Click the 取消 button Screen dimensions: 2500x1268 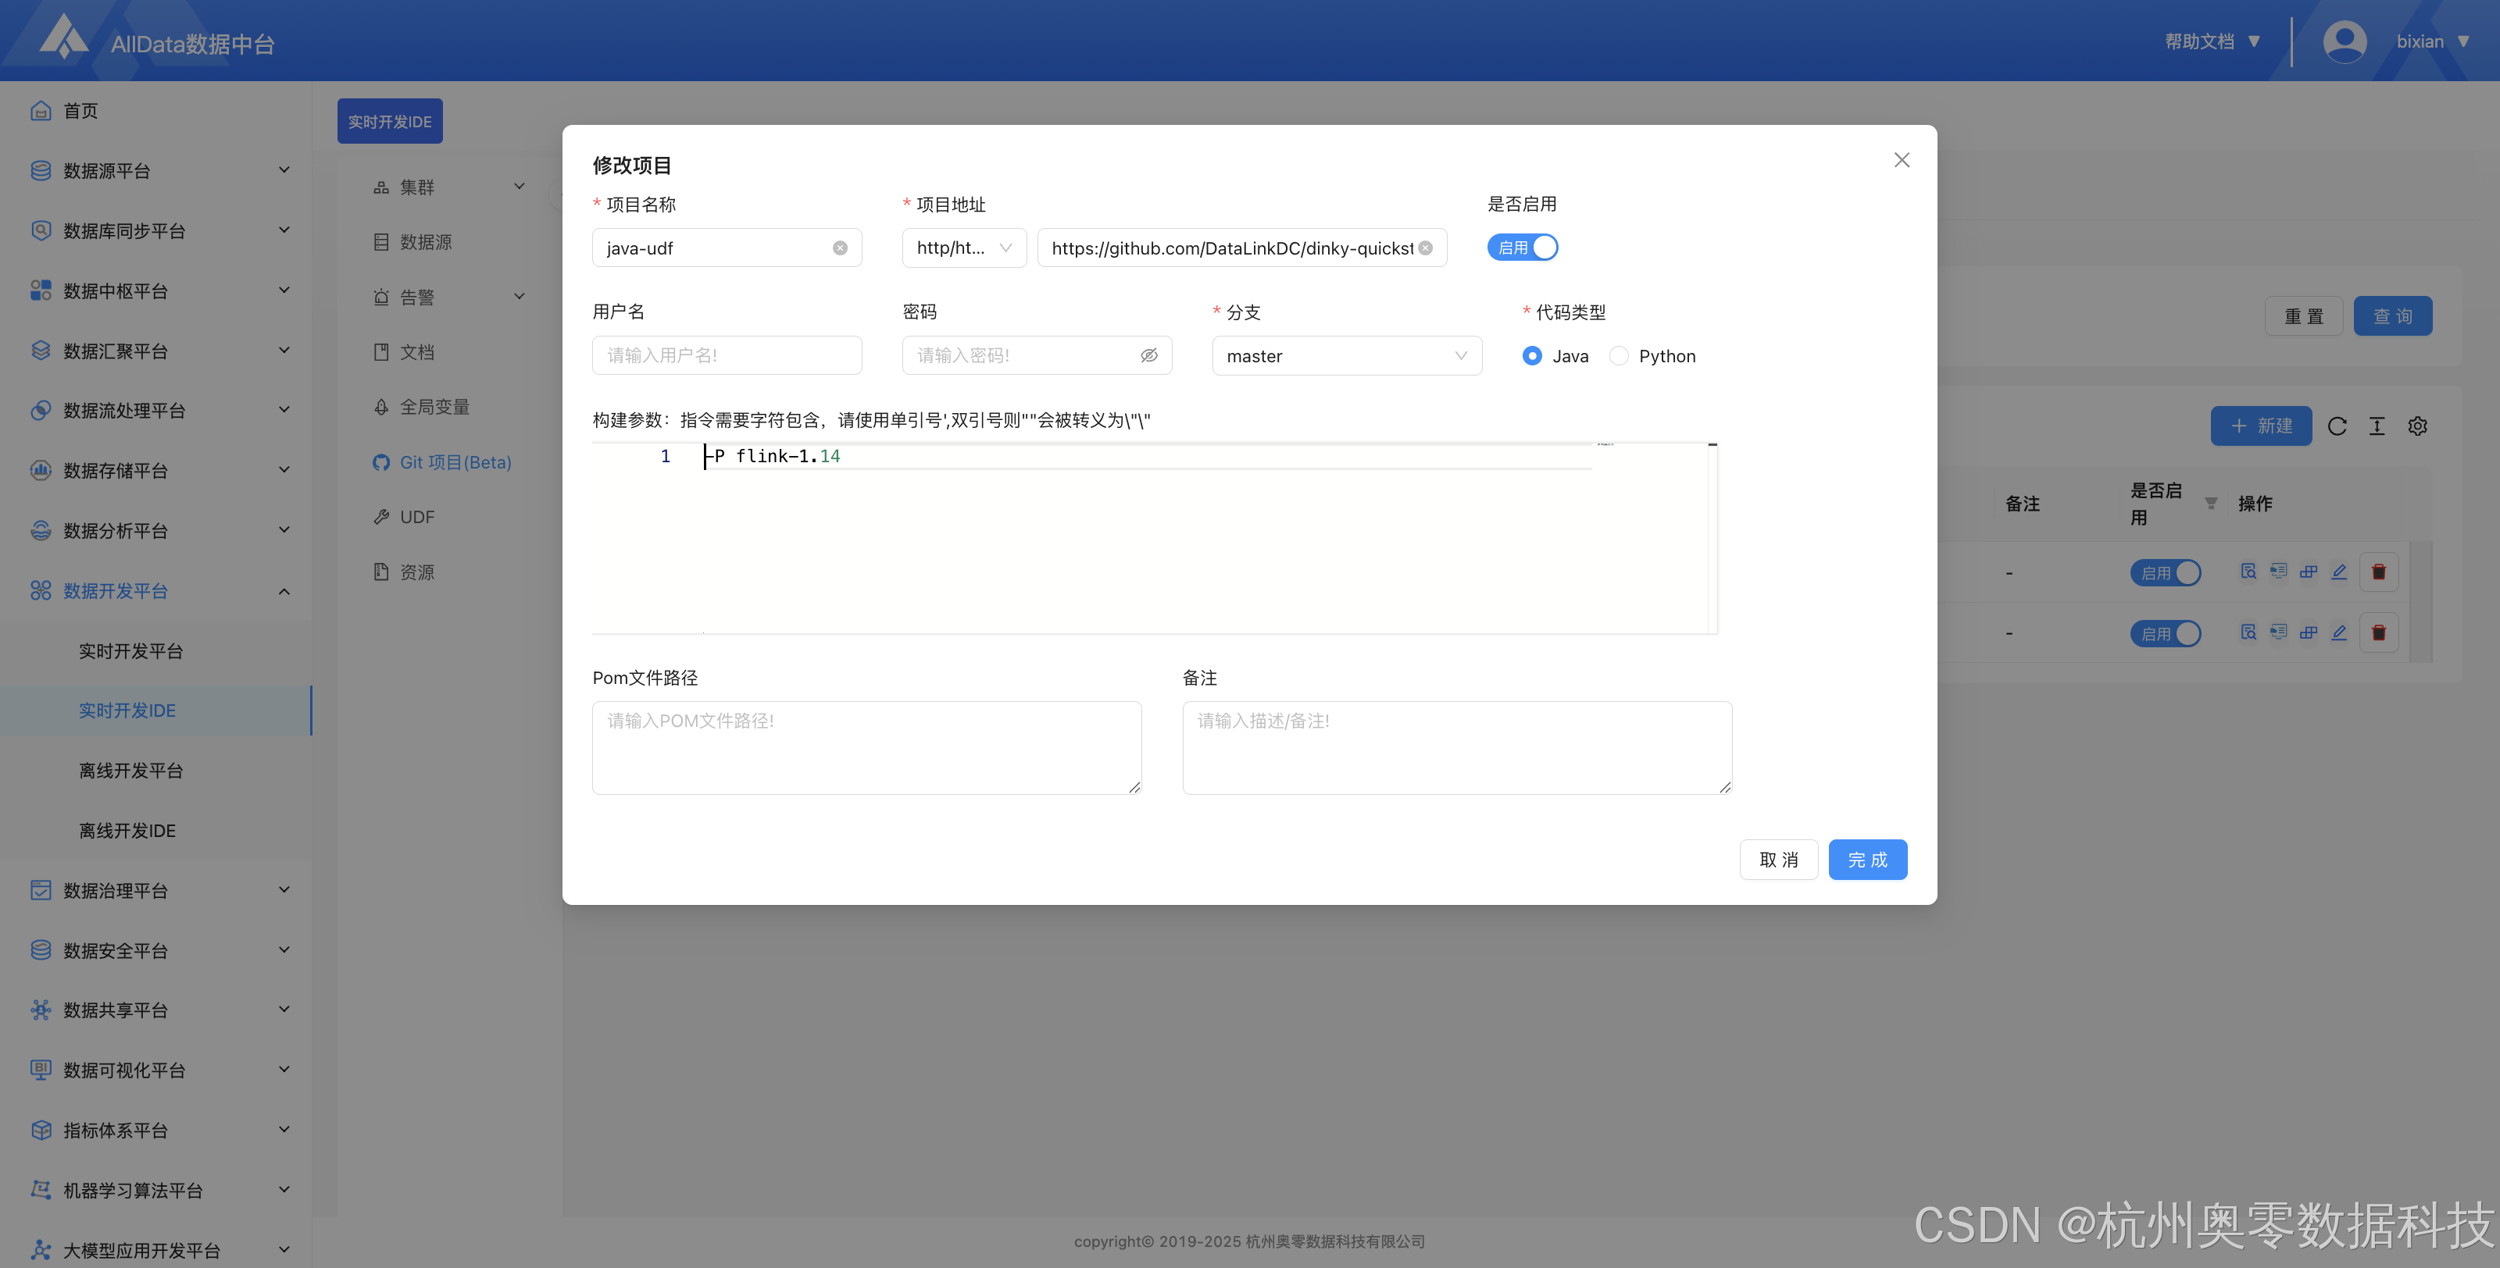(1778, 860)
